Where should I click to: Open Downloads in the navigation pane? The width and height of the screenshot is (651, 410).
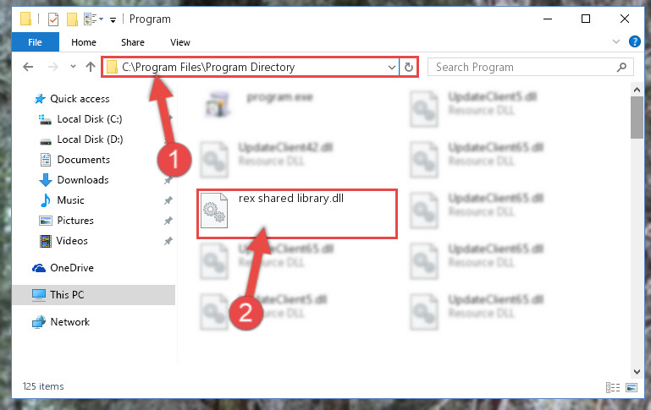[x=83, y=180]
